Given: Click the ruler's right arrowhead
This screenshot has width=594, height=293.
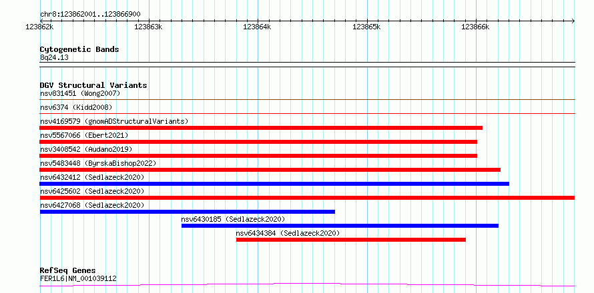Looking at the screenshot, I should [573, 21].
